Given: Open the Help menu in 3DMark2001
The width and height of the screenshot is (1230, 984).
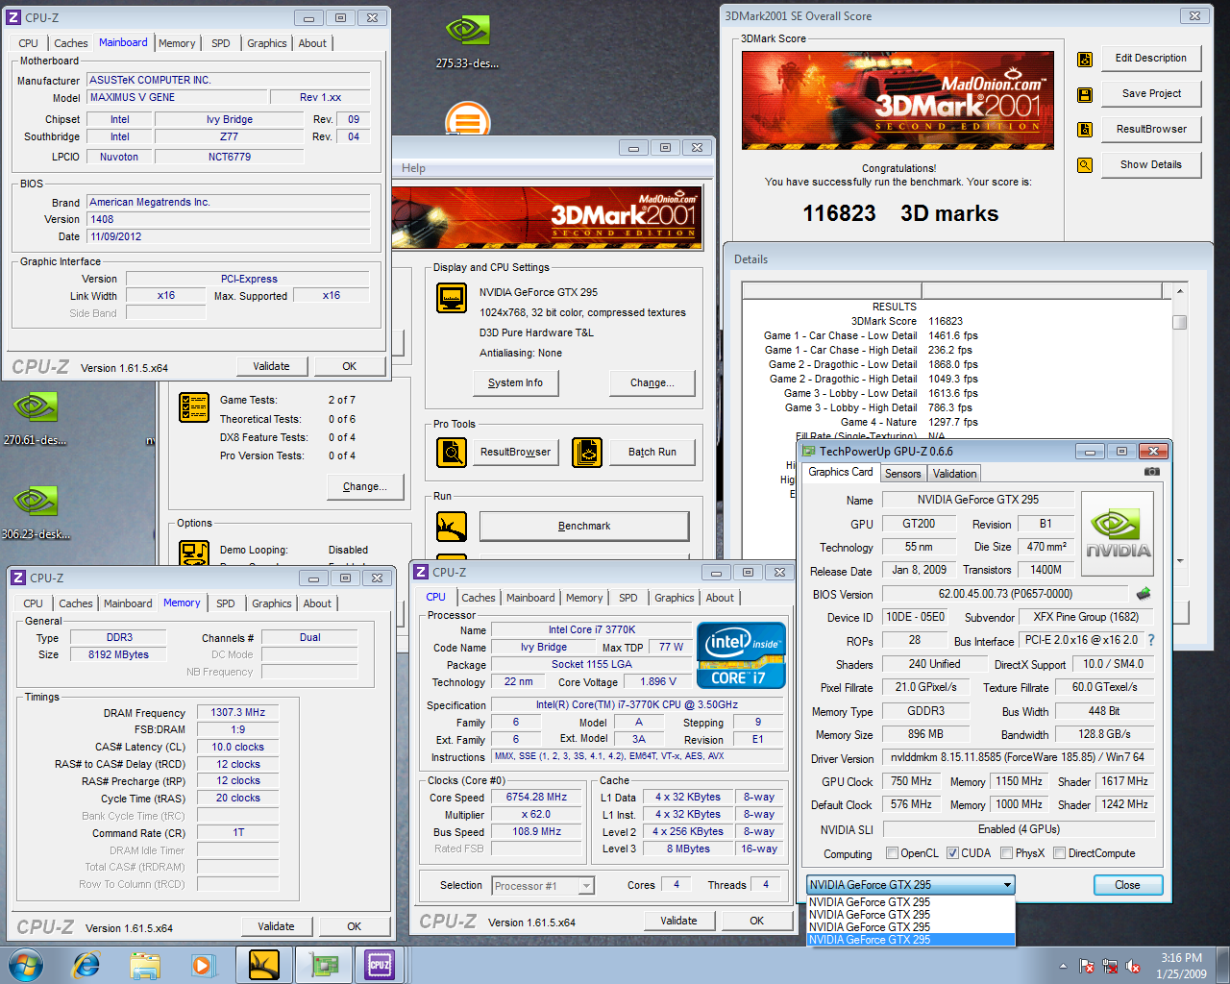Looking at the screenshot, I should click(413, 168).
